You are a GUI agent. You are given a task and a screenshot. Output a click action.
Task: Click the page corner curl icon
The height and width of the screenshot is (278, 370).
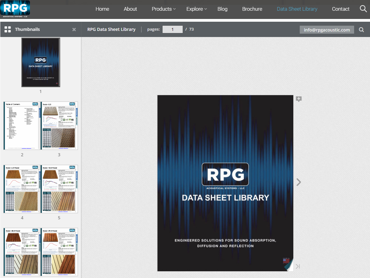[x=289, y=265]
